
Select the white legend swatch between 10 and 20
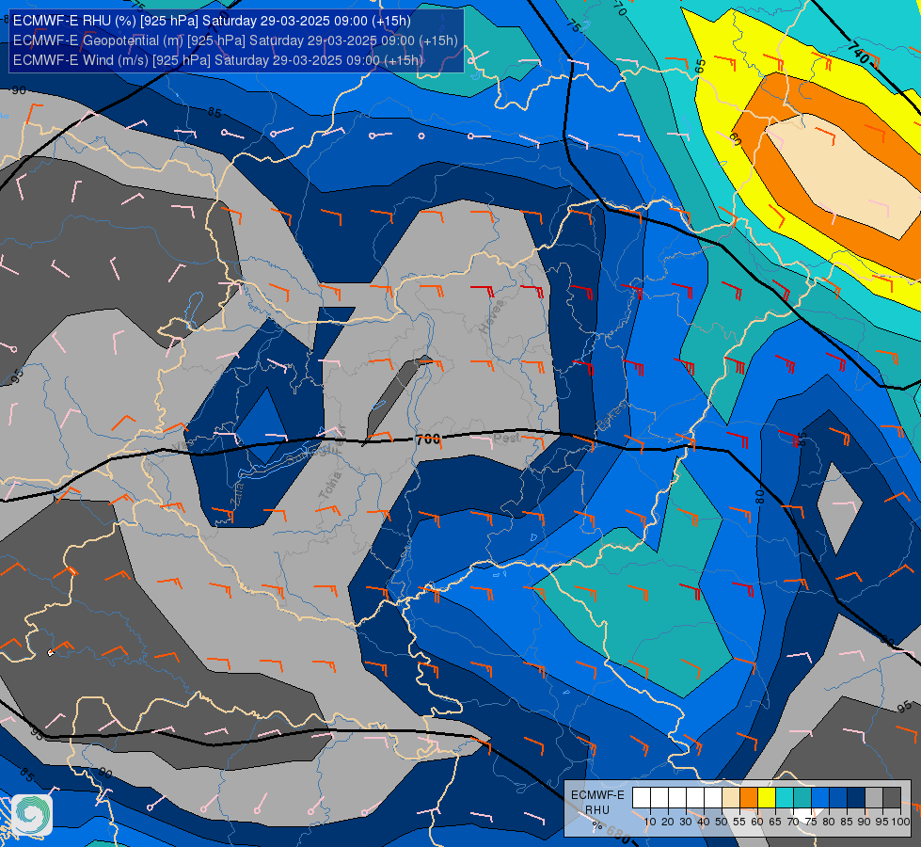pyautogui.click(x=659, y=797)
